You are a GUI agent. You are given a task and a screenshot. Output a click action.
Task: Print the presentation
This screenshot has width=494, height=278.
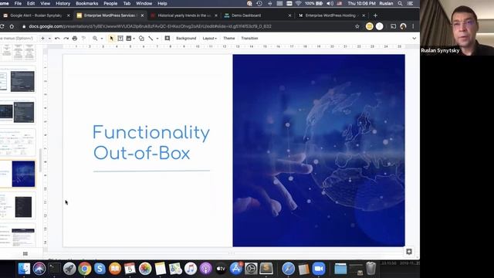(75, 38)
